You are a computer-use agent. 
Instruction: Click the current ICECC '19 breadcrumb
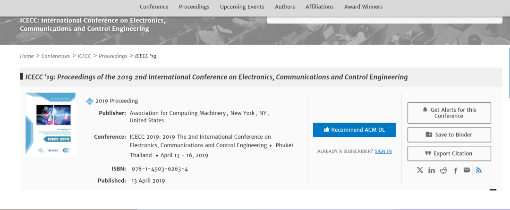click(146, 56)
